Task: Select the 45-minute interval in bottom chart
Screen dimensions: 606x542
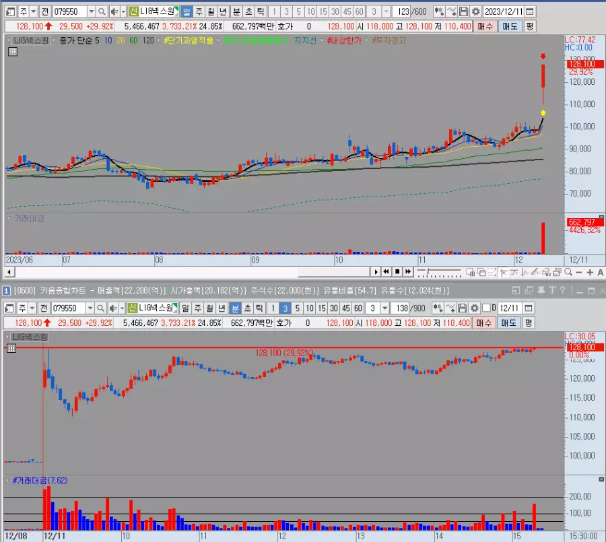Action: point(346,308)
